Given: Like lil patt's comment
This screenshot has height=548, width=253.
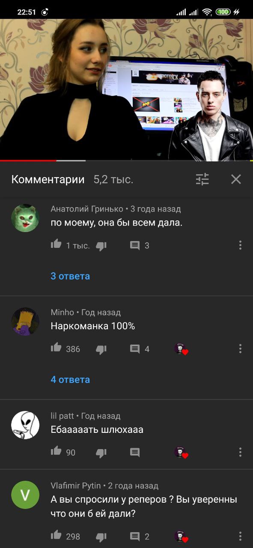Looking at the screenshot, I should click(56, 451).
